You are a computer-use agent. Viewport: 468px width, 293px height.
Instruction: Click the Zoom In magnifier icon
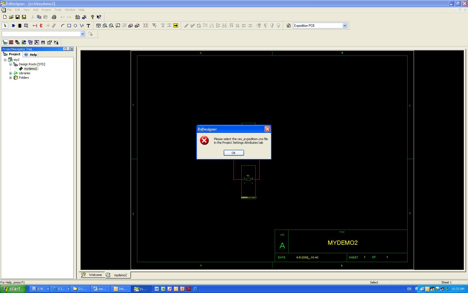(x=105, y=26)
